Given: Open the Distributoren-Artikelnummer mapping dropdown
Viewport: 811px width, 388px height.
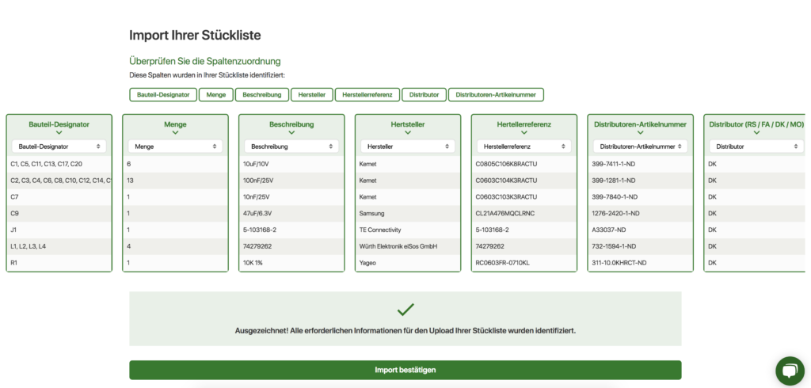Looking at the screenshot, I should [x=640, y=146].
